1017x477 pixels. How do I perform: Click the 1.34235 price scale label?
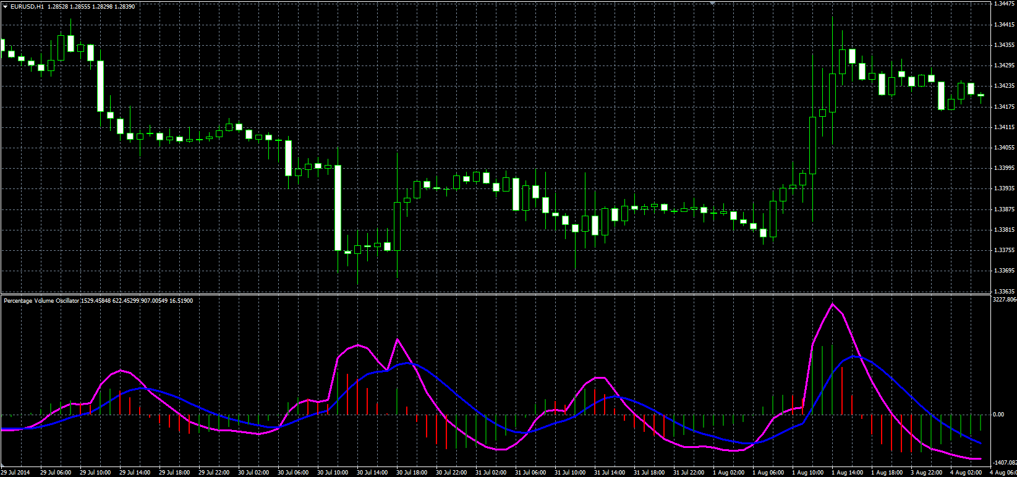[x=1004, y=86]
